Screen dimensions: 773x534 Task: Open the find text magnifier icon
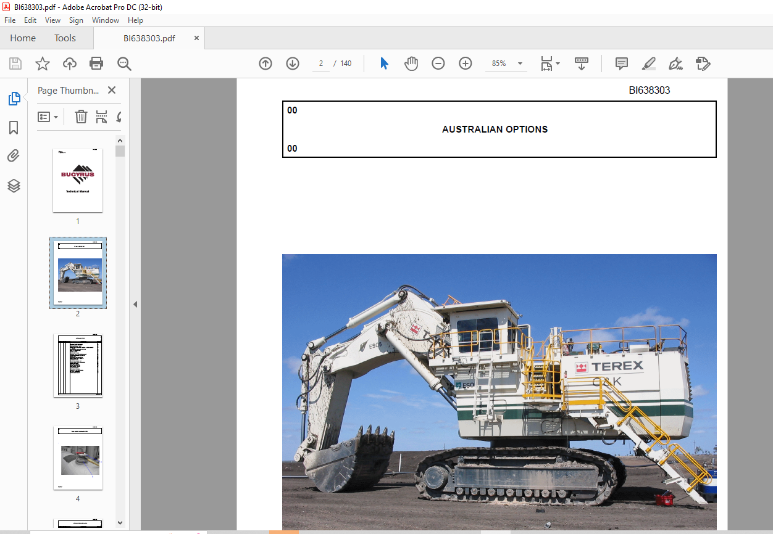124,64
